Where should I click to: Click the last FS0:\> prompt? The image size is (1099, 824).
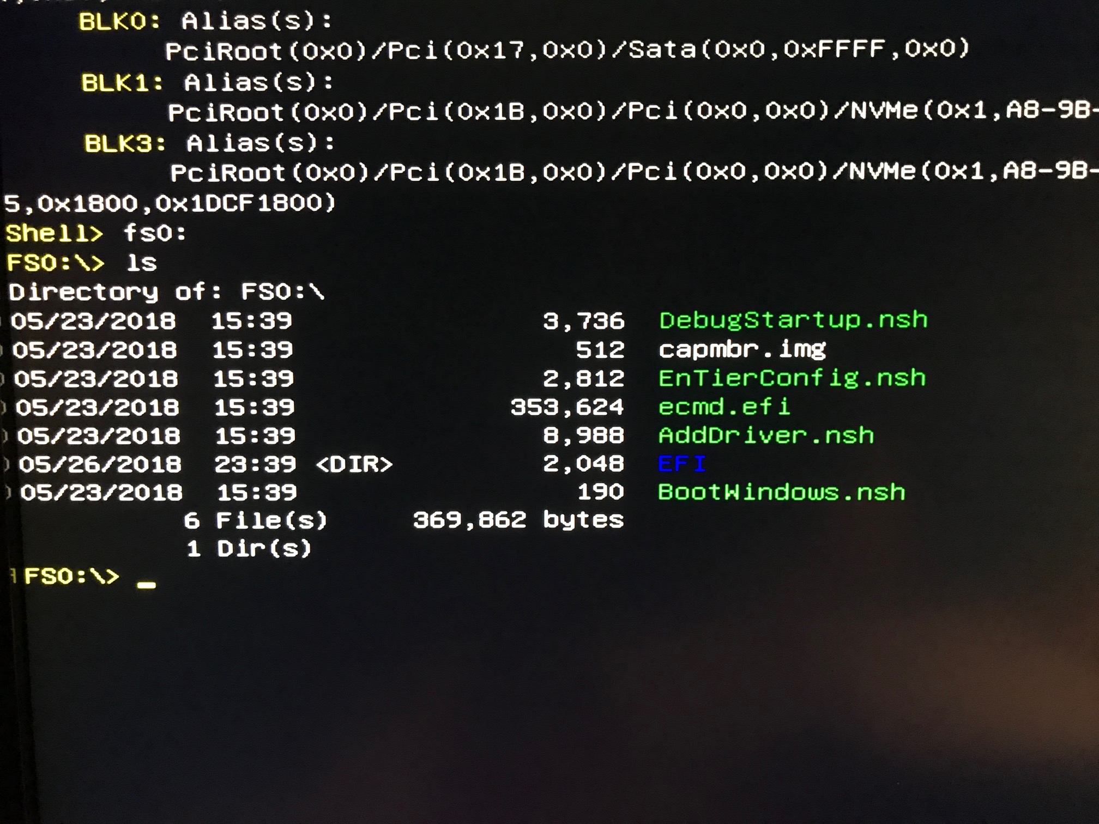point(71,577)
